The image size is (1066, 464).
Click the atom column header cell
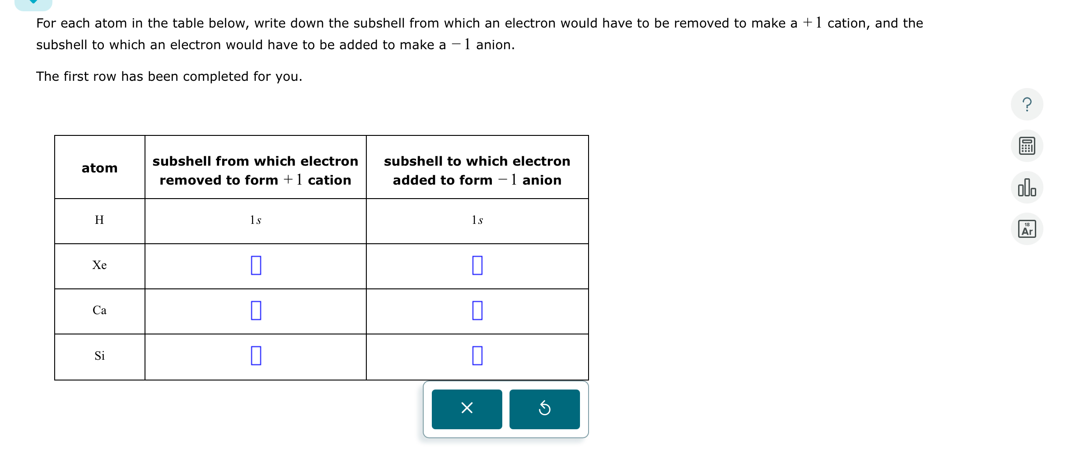pos(100,167)
